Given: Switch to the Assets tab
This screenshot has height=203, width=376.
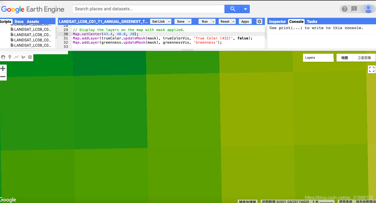Looking at the screenshot, I should [x=33, y=22].
